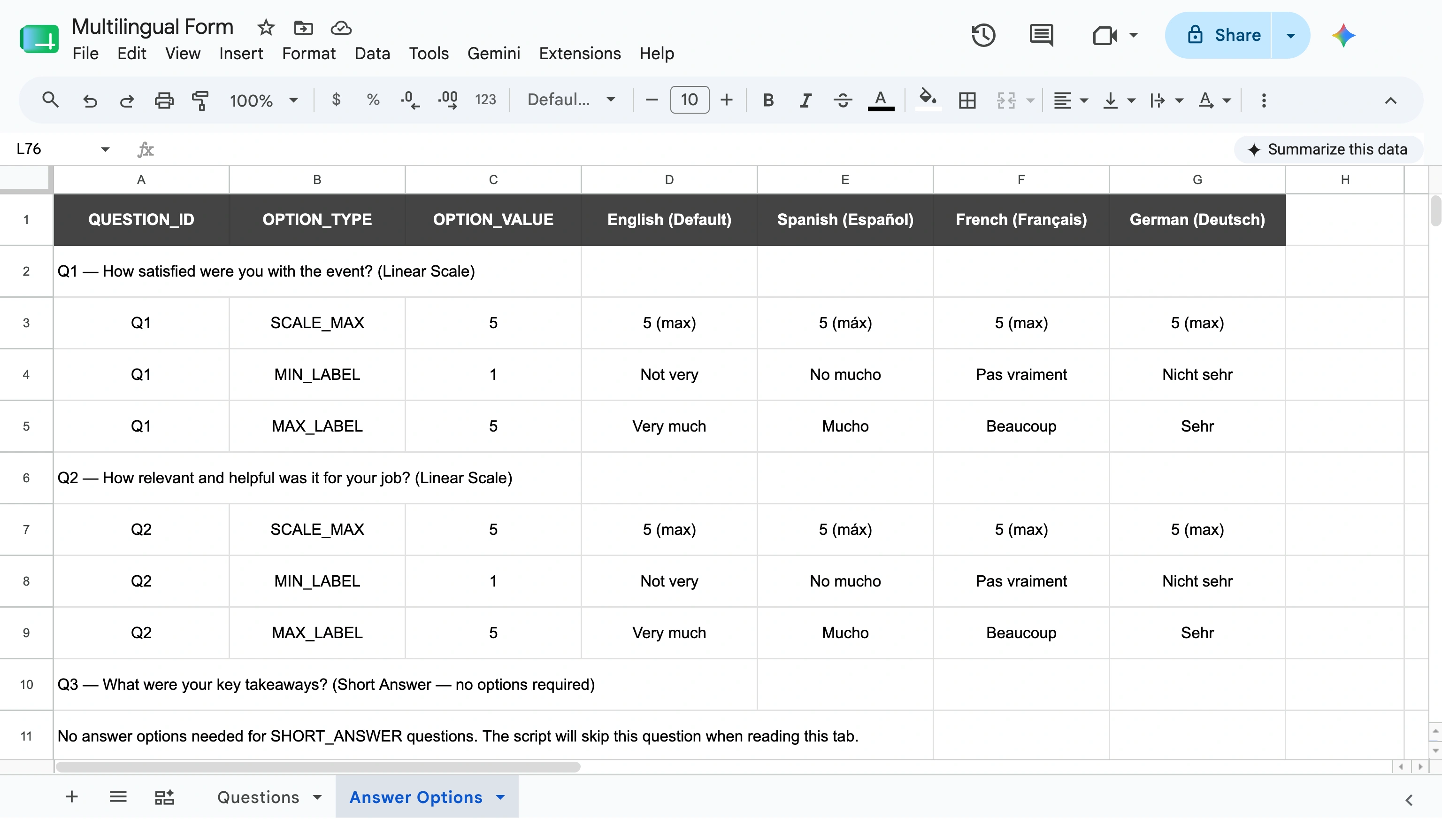Image resolution: width=1442 pixels, height=819 pixels.
Task: Open Share quick options arrow
Action: point(1291,35)
